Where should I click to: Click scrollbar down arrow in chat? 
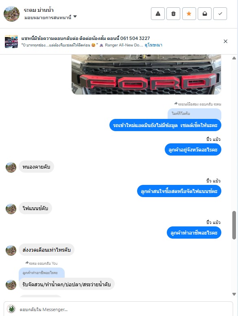pyautogui.click(x=234, y=294)
